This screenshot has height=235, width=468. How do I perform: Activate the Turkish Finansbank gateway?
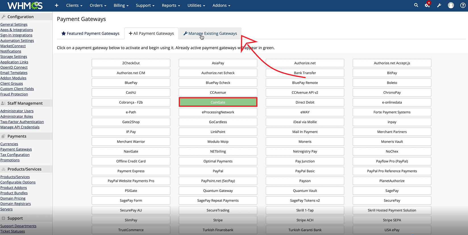tap(218, 230)
